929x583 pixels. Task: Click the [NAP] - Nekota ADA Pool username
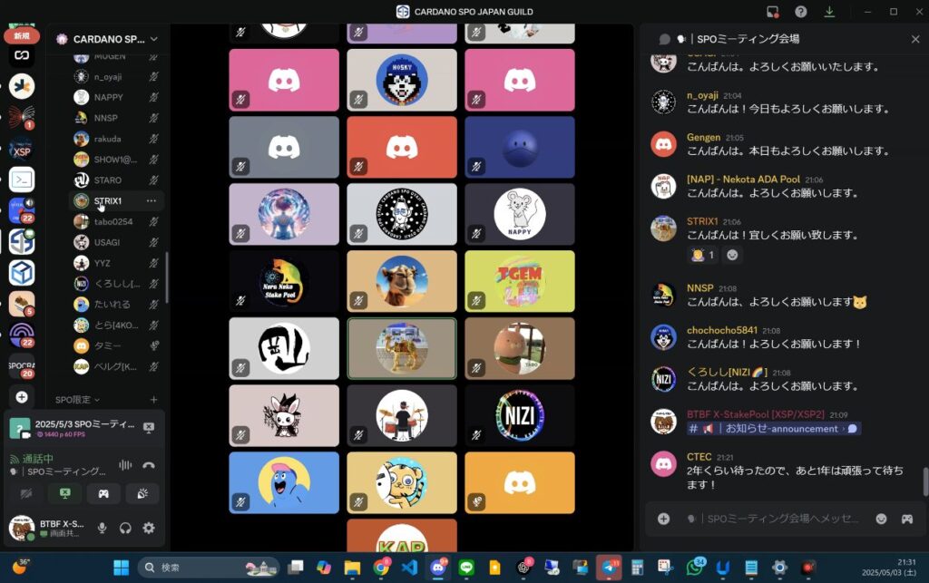pyautogui.click(x=743, y=180)
